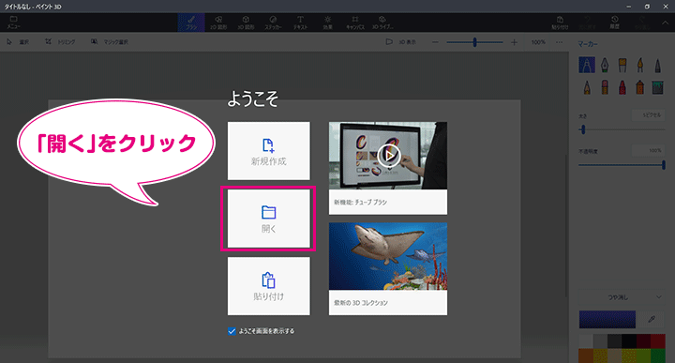Open the 3D ライブラリ tab
The image size is (675, 363).
click(382, 23)
